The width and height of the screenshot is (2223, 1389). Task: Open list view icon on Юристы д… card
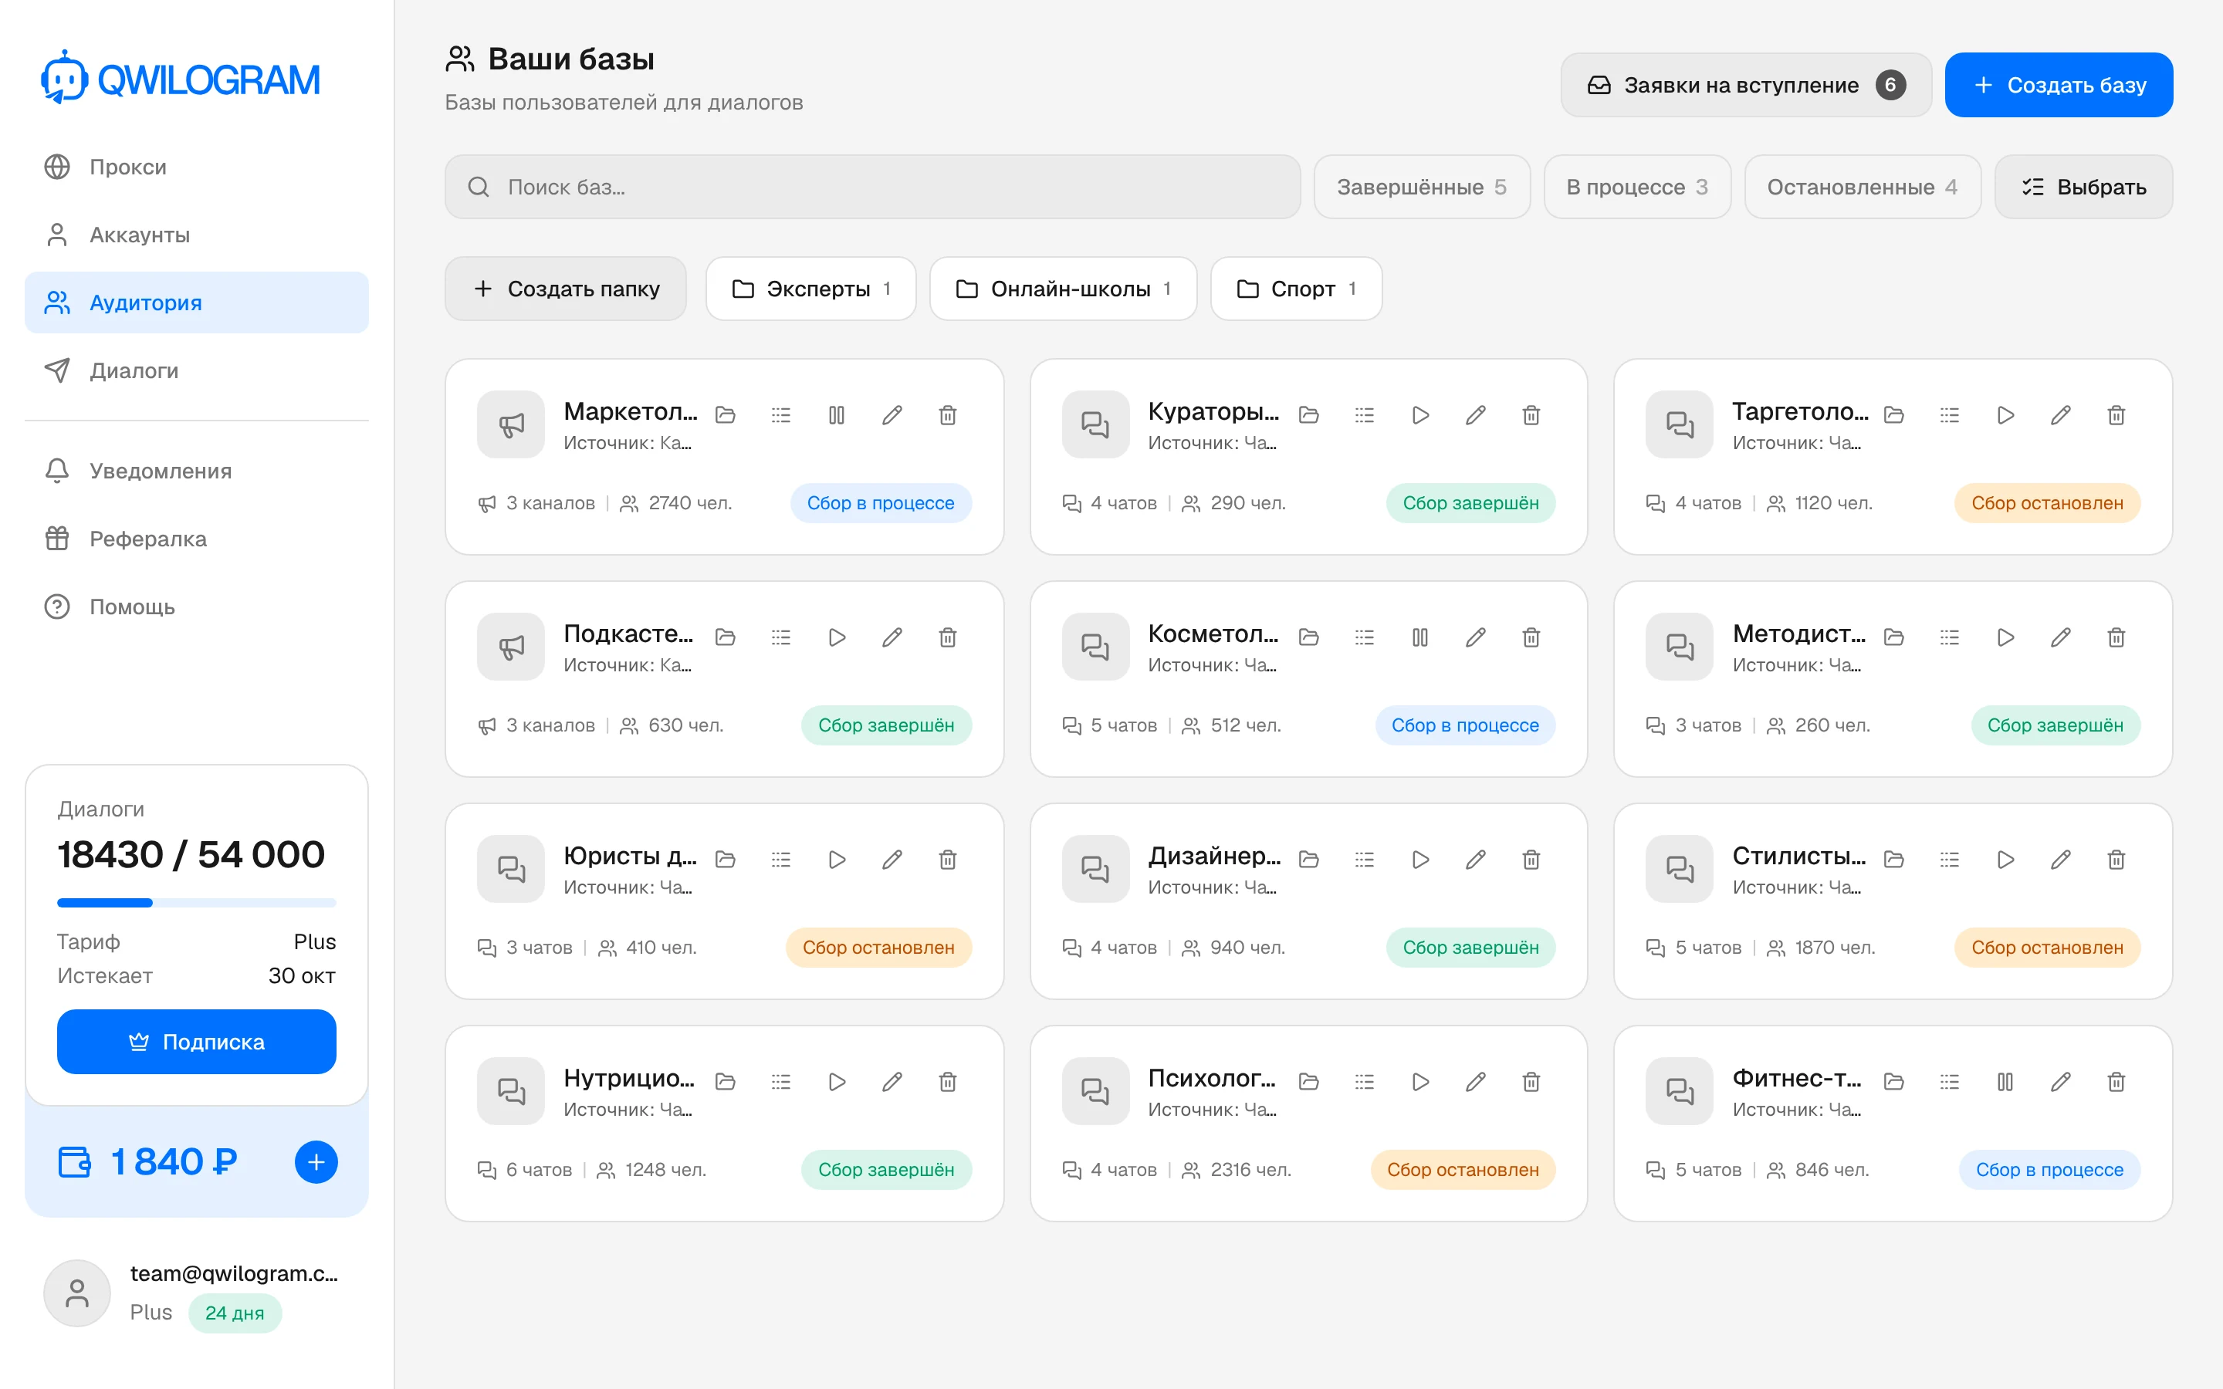pyautogui.click(x=781, y=860)
